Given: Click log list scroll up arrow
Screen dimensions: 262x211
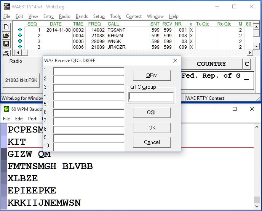Looking at the screenshot, I should tap(256, 27).
